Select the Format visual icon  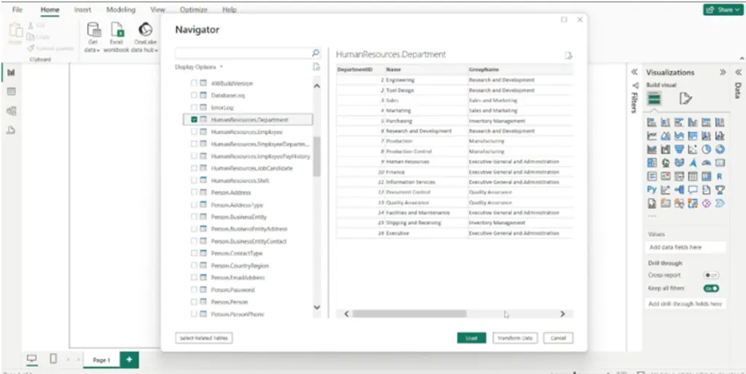pyautogui.click(x=685, y=99)
